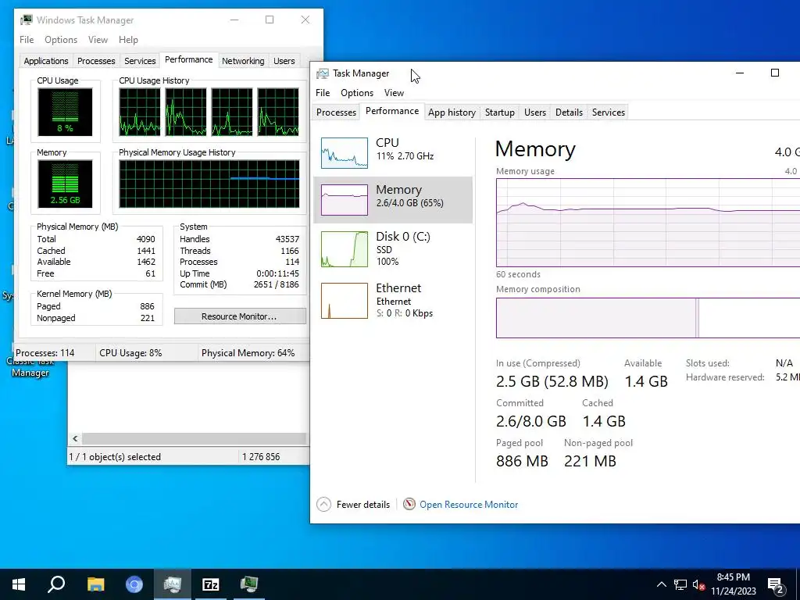The width and height of the screenshot is (800, 600).
Task: Click the Processes: 114 status entry
Action: click(45, 353)
